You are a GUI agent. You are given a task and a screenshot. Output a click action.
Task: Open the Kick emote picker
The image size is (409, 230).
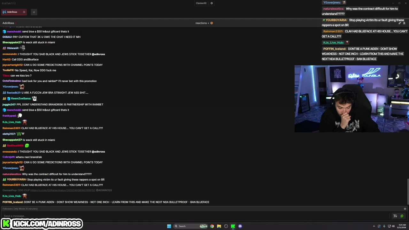pos(402,216)
